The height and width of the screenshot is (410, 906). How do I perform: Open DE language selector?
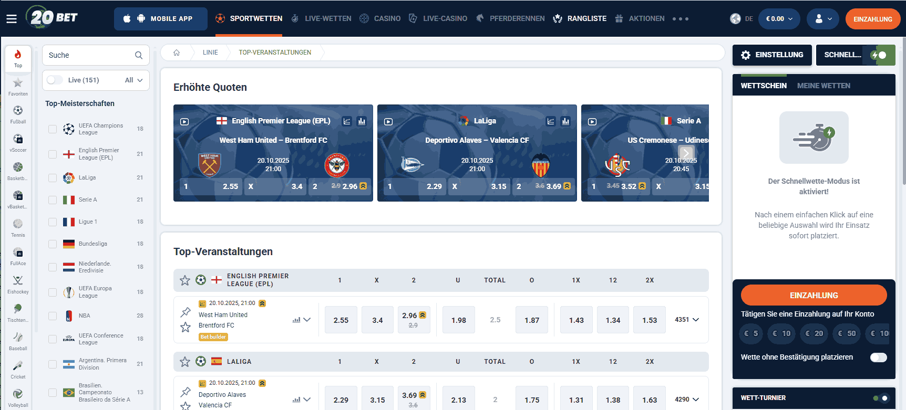click(x=742, y=19)
